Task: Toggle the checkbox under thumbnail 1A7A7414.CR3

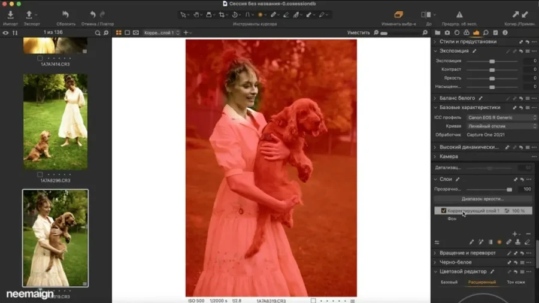Action: [x=40, y=59]
